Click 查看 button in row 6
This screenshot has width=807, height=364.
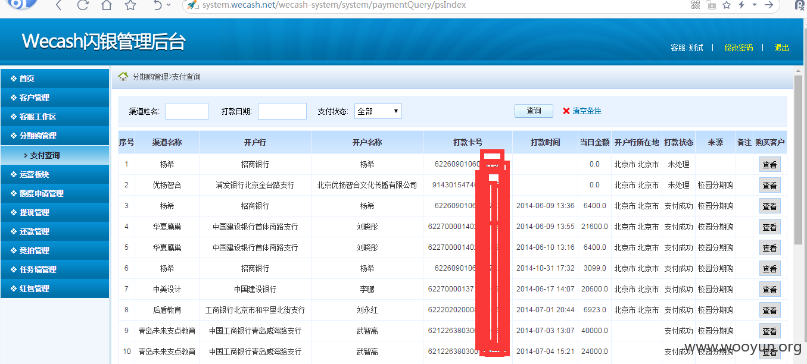(x=769, y=269)
